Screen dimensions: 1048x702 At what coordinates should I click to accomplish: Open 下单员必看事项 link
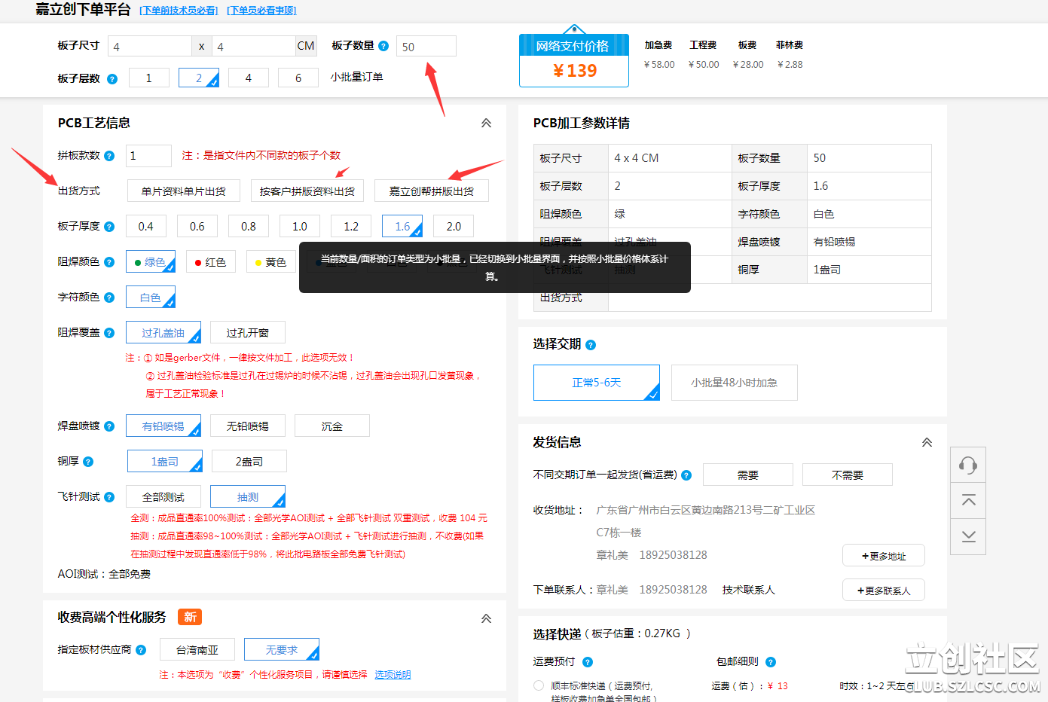click(261, 11)
